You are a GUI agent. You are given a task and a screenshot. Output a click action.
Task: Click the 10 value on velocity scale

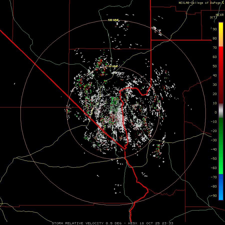coord(215,103)
